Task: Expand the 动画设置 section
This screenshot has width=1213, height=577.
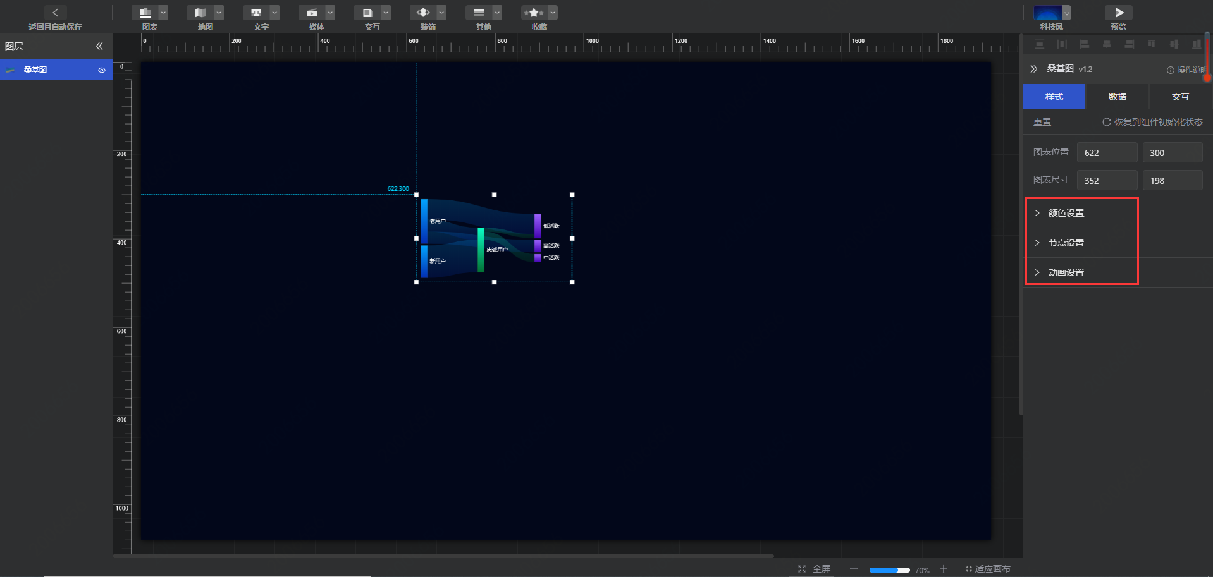Action: click(x=1118, y=272)
